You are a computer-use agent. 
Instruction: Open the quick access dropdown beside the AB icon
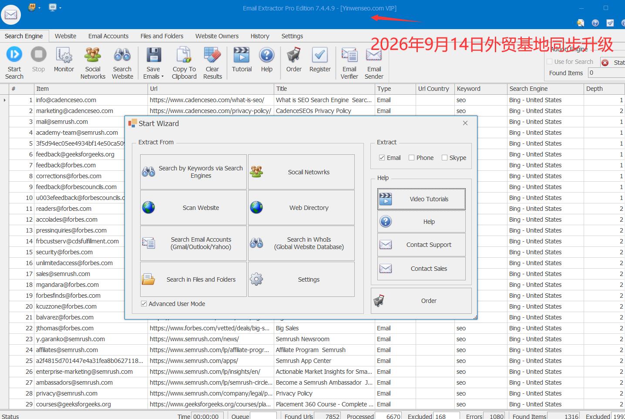tap(40, 7)
